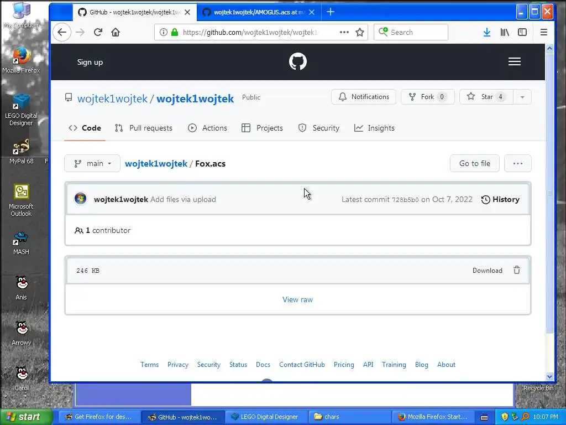
Task: Select the Recycle Bin desktop icon
Action: pyautogui.click(x=538, y=387)
